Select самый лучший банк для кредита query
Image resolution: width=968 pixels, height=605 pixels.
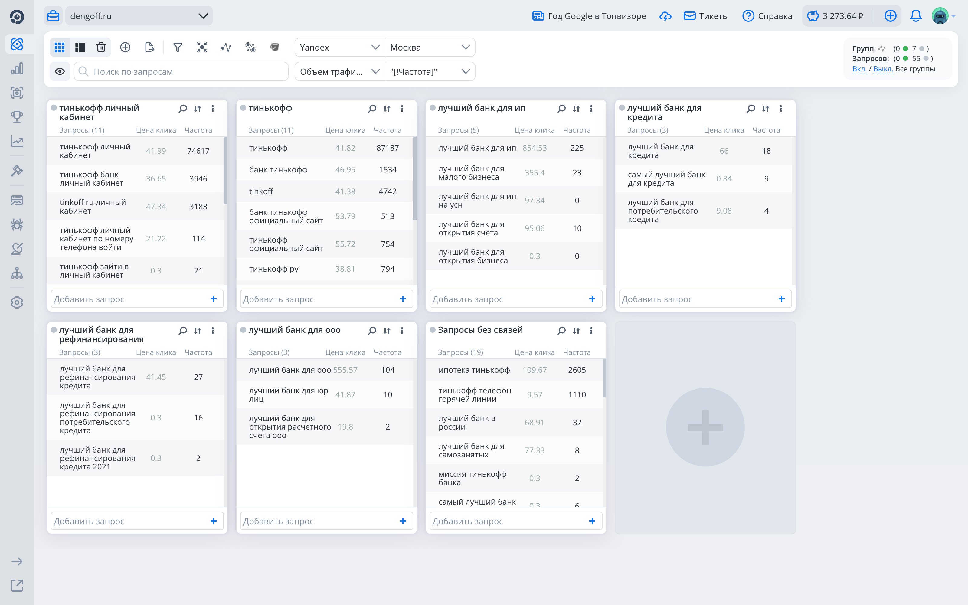point(703,178)
